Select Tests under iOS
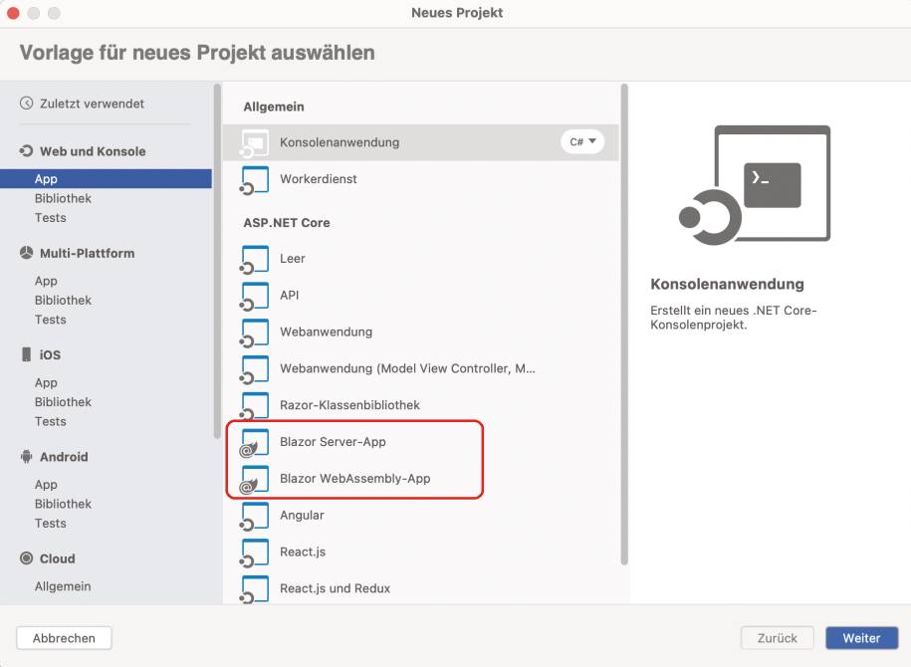The image size is (911, 667). (51, 421)
